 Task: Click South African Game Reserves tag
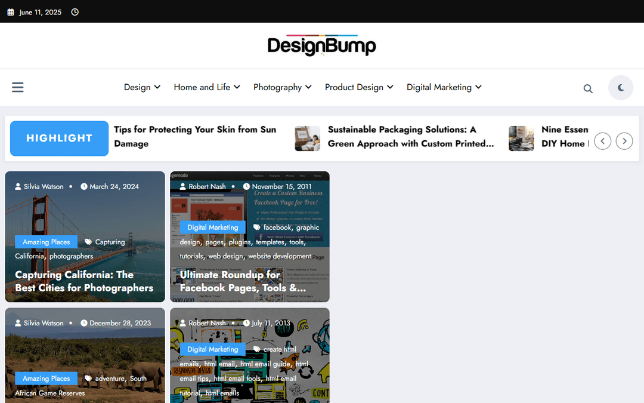tap(81, 386)
